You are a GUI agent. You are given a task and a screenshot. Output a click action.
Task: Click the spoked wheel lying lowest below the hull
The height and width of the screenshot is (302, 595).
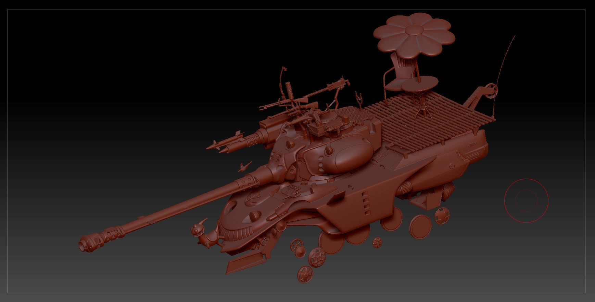305,274
